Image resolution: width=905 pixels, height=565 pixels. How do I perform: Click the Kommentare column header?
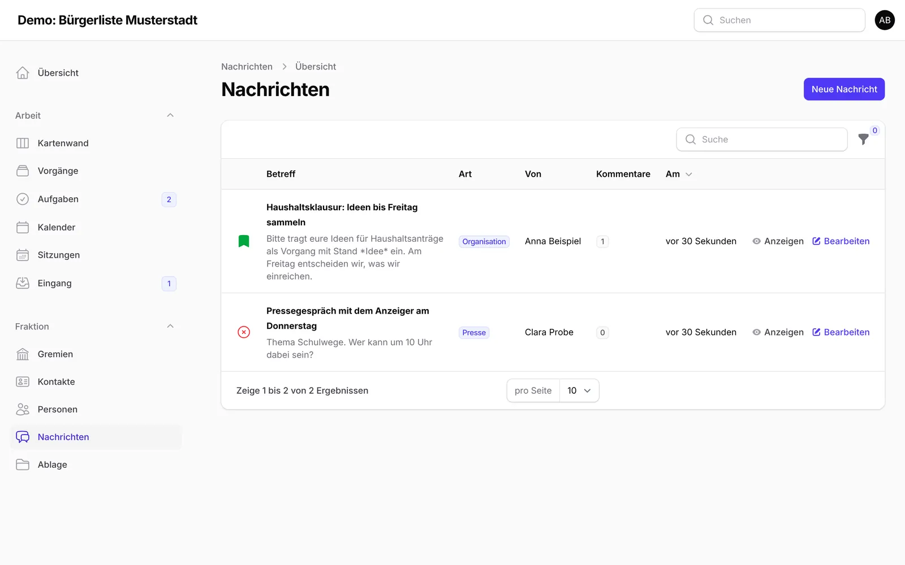[623, 174]
